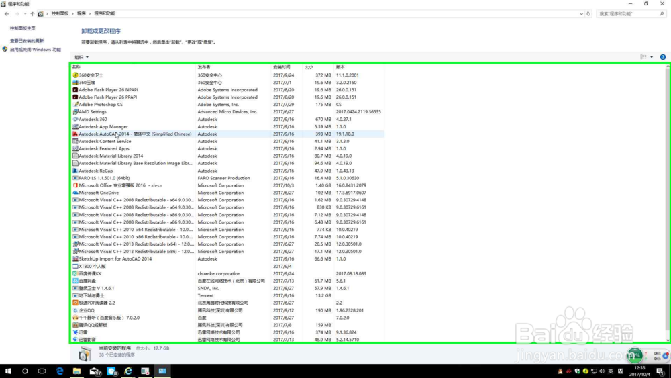Open the 组织 dropdown menu
This screenshot has width=671, height=378.
click(81, 57)
